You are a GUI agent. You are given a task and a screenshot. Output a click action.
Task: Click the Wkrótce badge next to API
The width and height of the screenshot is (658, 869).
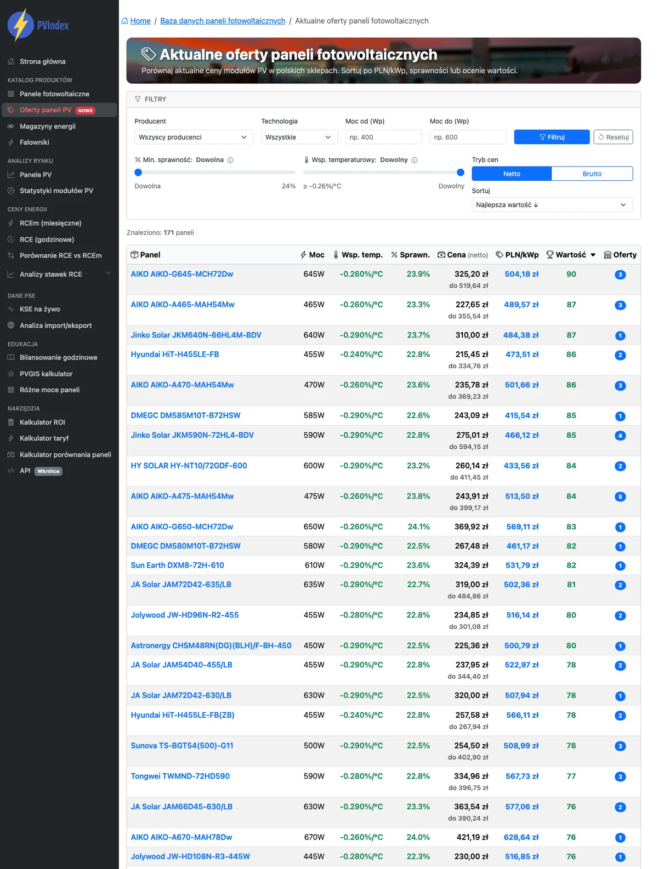pos(48,471)
